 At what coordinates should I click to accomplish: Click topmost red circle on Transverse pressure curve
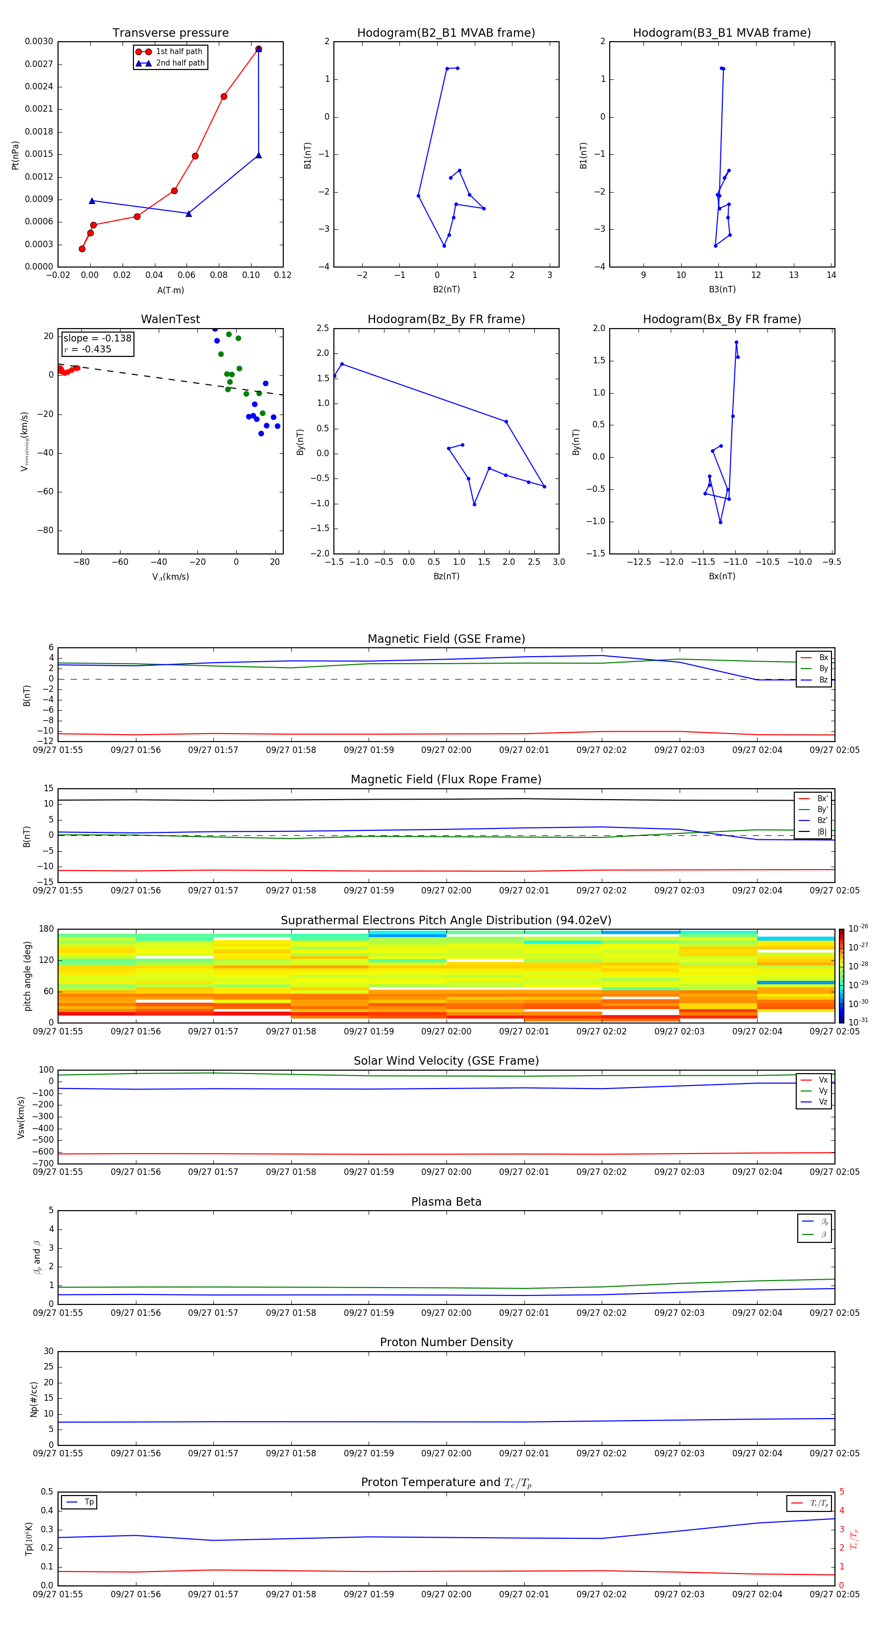(x=258, y=49)
